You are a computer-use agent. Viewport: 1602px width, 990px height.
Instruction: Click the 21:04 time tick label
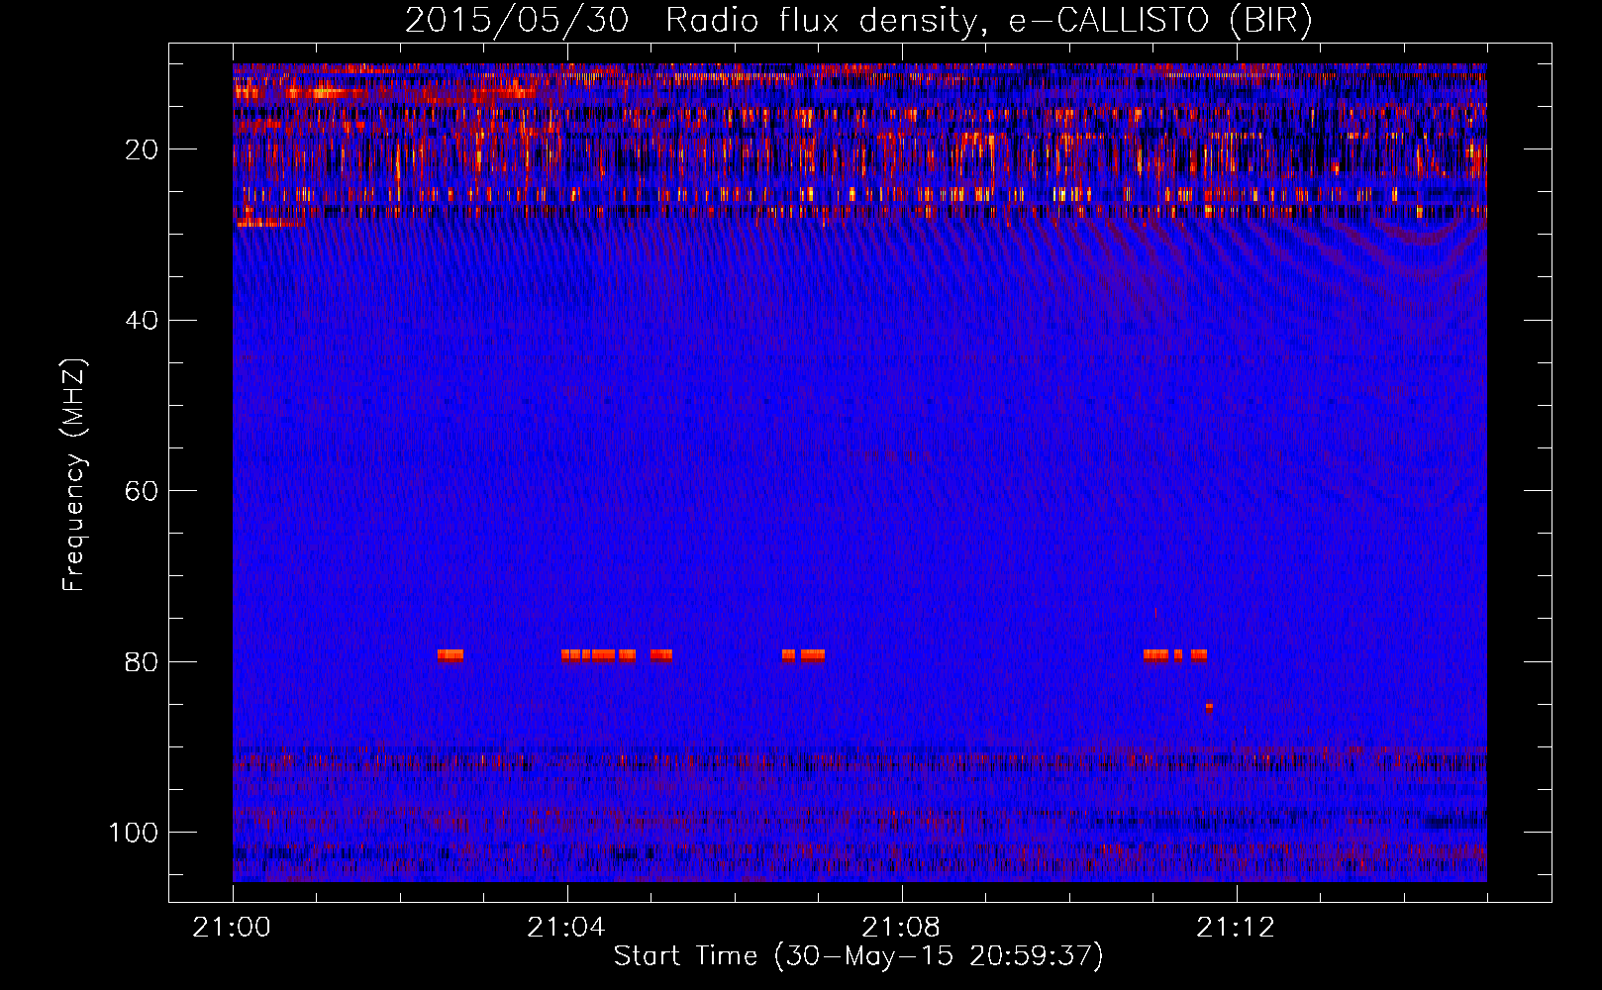click(x=566, y=928)
